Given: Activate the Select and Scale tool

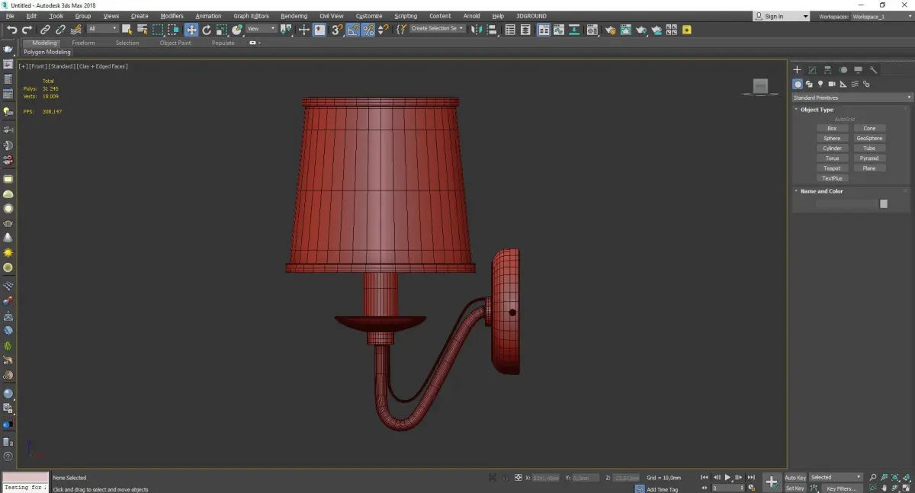Looking at the screenshot, I should tap(221, 30).
